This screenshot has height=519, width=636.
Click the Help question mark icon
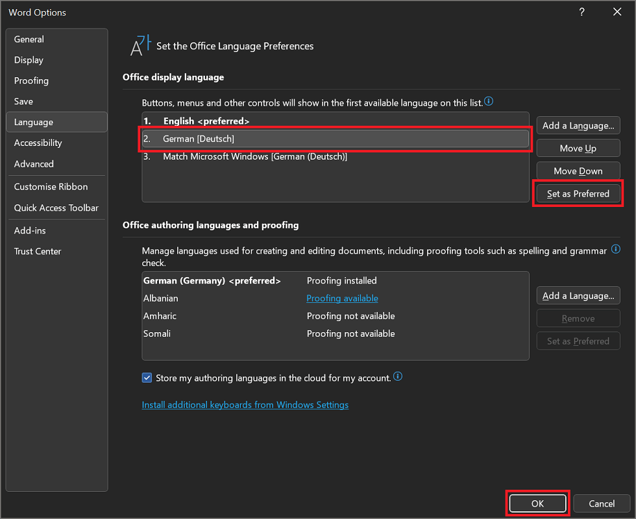[581, 12]
